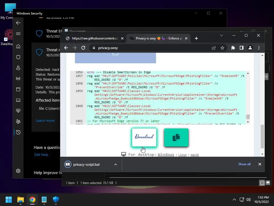274x206 pixels.
Task: Open Account protection sidebar icon
Action: 18,68
